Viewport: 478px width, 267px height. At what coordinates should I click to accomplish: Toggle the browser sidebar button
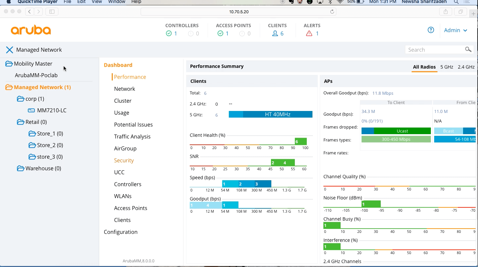52,12
